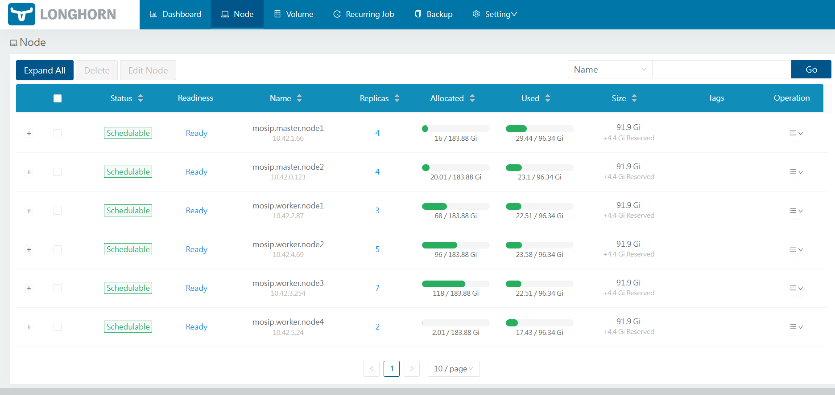Expand the mosip.master.node1 row
The image size is (835, 395).
[x=29, y=133]
